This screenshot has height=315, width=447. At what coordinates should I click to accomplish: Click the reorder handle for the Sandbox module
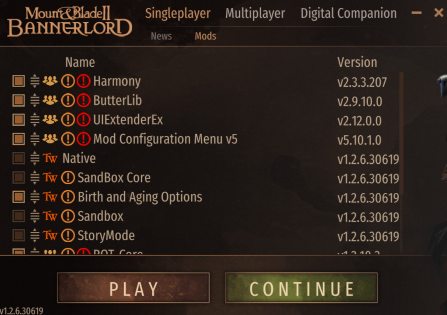[35, 216]
